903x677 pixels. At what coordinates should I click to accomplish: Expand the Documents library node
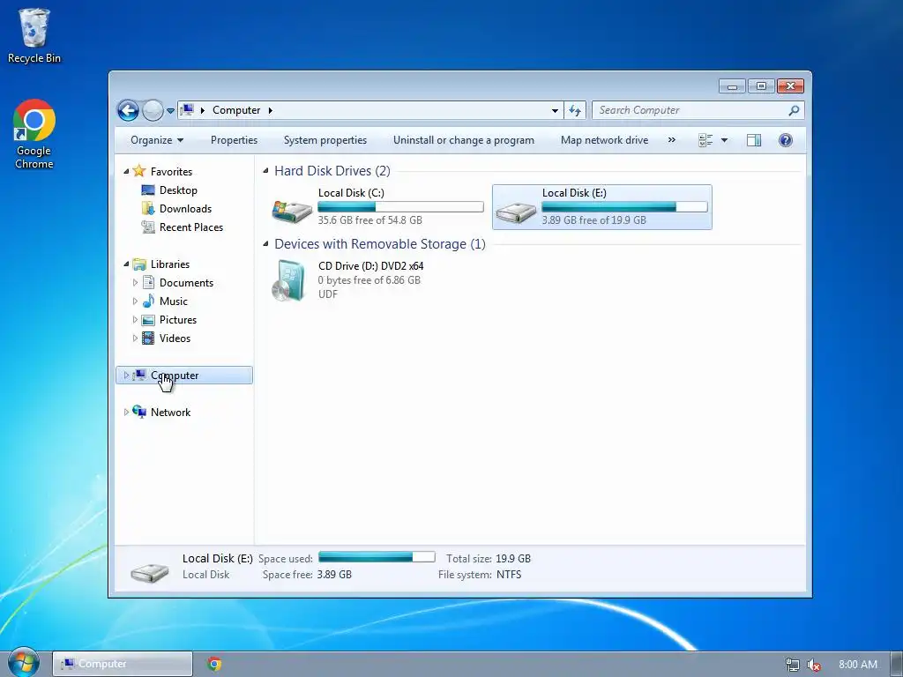135,283
